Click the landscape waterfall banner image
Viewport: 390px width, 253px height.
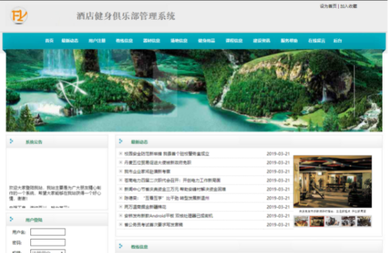[x=194, y=90]
